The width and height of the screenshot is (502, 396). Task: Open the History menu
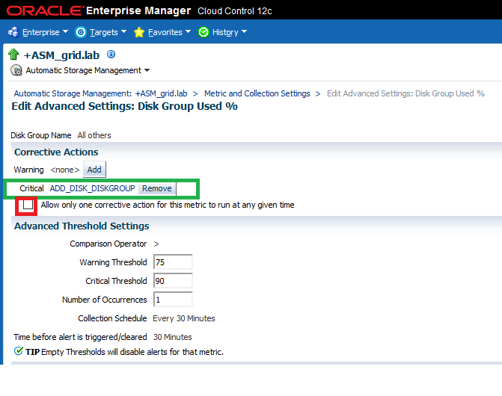(228, 32)
